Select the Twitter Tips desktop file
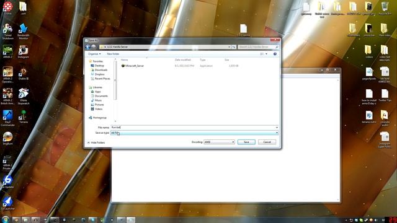397x223 pixels. [385, 95]
